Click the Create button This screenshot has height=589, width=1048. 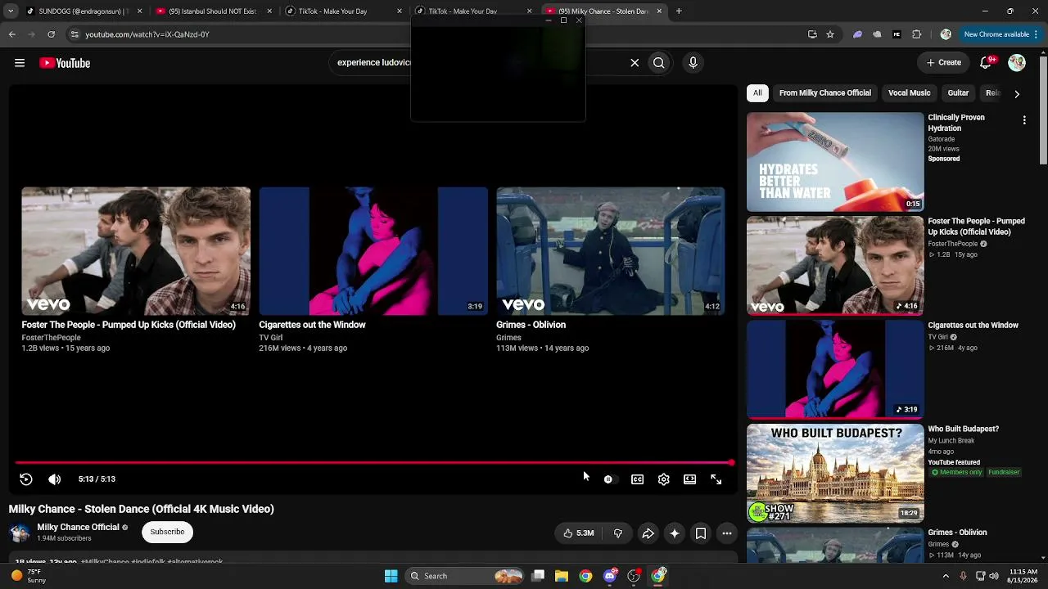click(x=944, y=62)
